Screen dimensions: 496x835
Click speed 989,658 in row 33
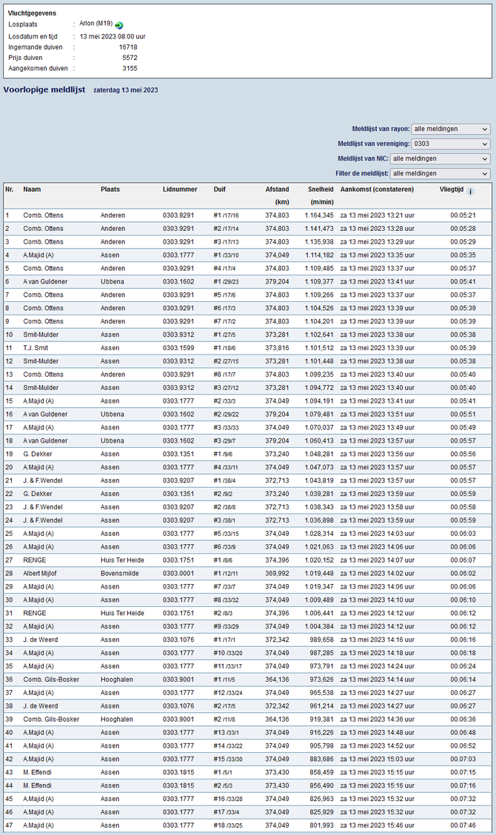[322, 640]
